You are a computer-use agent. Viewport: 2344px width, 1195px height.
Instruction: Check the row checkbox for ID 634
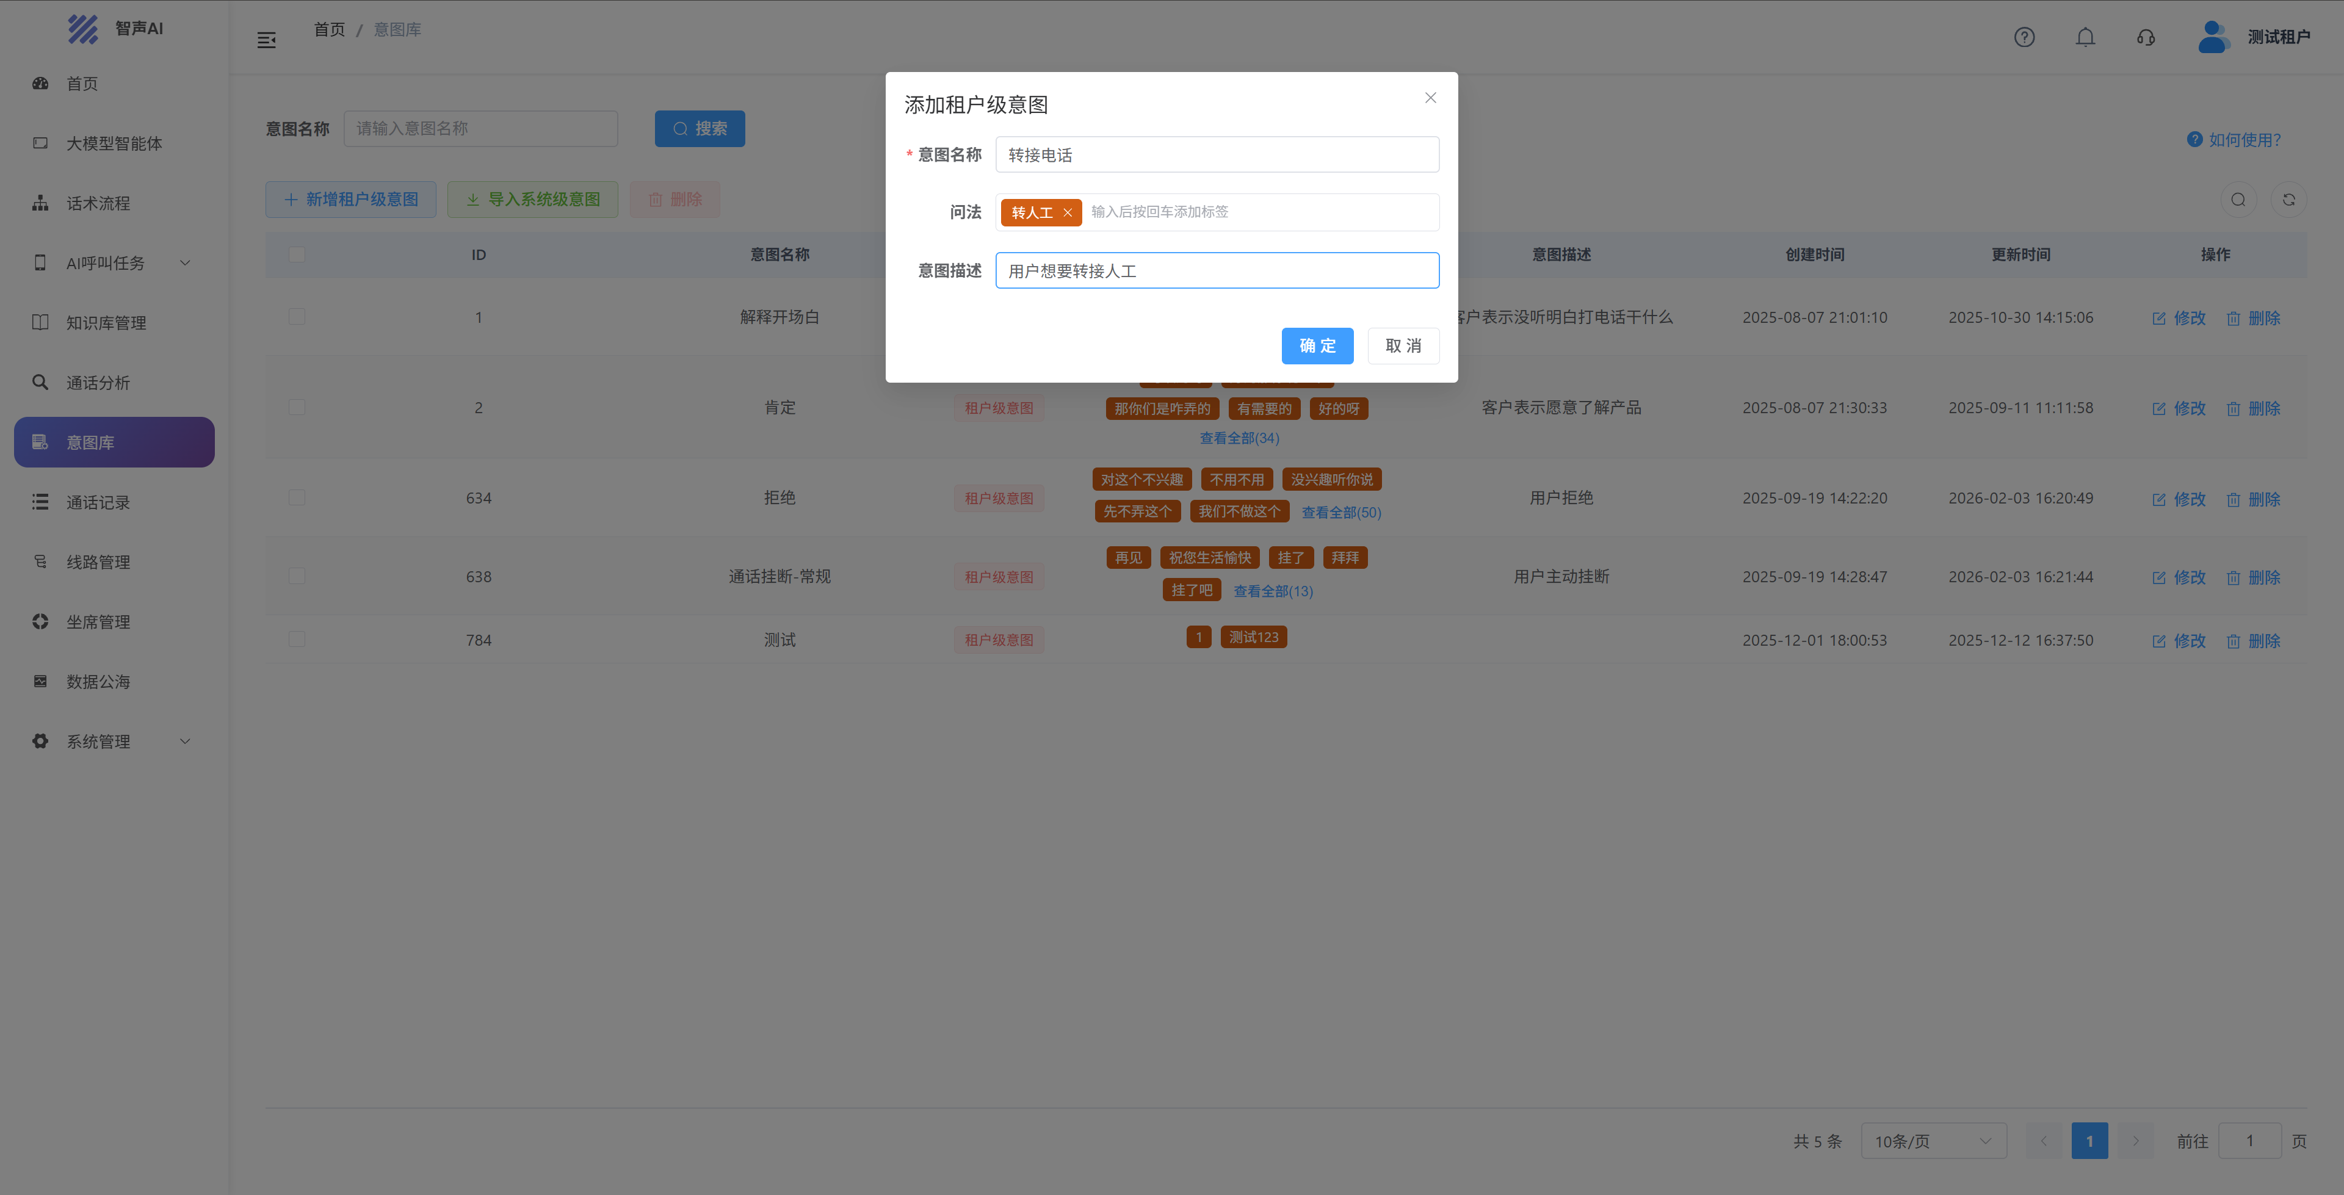click(x=297, y=498)
